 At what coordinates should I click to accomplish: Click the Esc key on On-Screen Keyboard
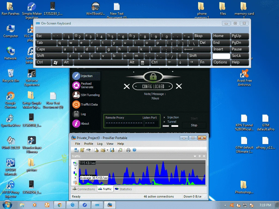43,36
